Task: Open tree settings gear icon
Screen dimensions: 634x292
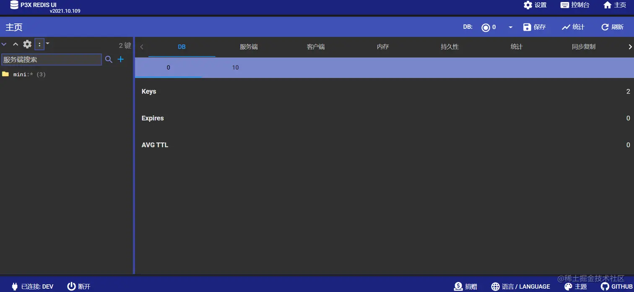Action: point(27,44)
